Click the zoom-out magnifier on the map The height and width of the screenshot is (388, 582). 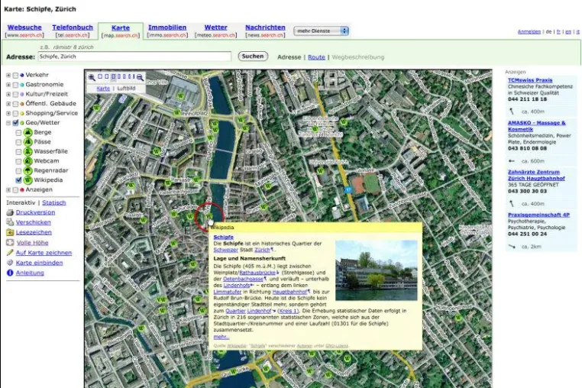140,77
